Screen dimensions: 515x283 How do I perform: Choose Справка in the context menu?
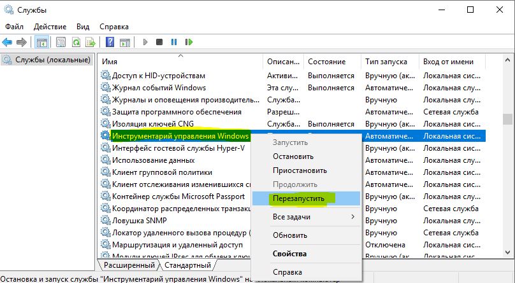pos(306,272)
